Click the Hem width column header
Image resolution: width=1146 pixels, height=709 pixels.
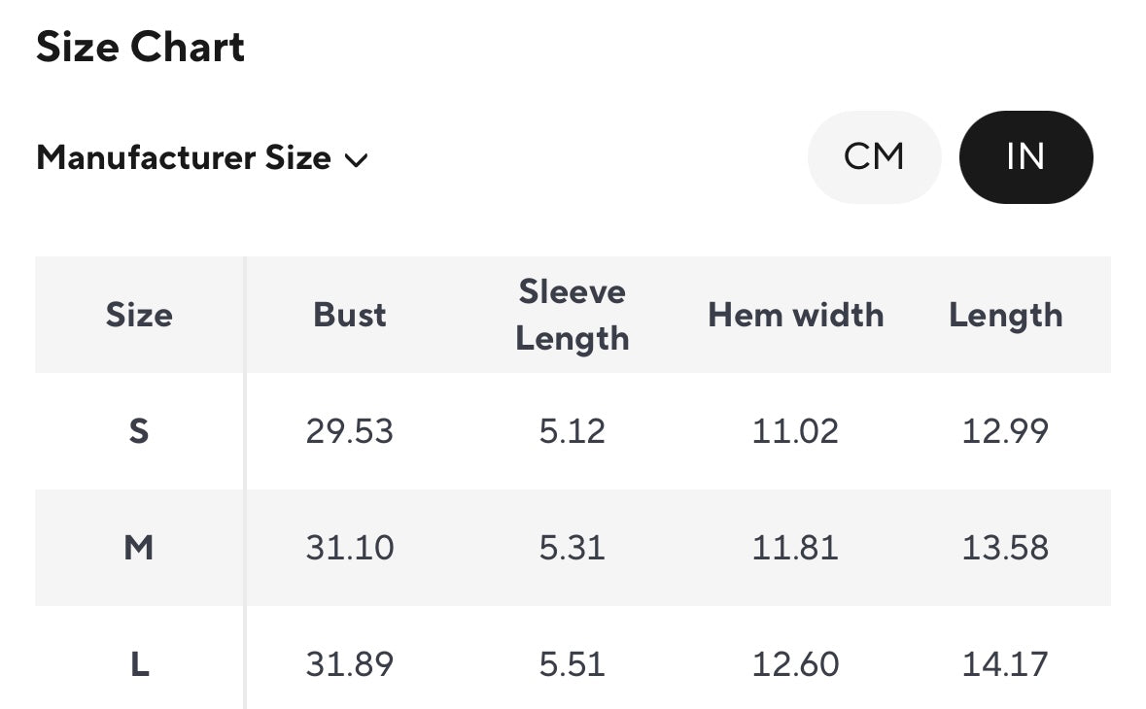[796, 315]
